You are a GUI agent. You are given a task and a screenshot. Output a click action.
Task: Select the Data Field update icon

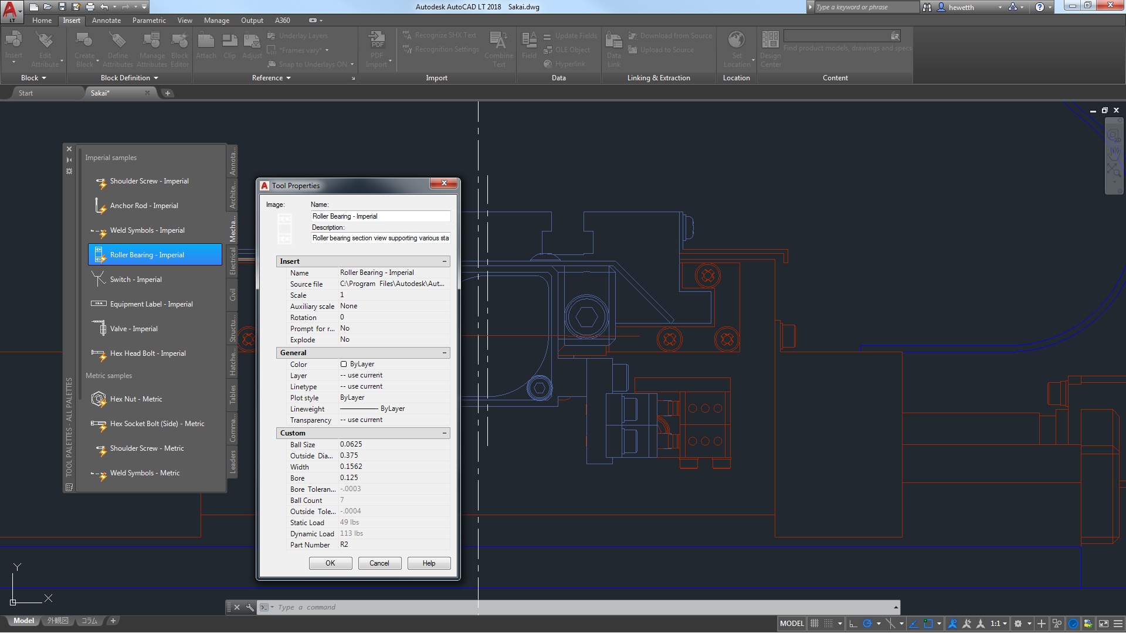[x=547, y=36]
